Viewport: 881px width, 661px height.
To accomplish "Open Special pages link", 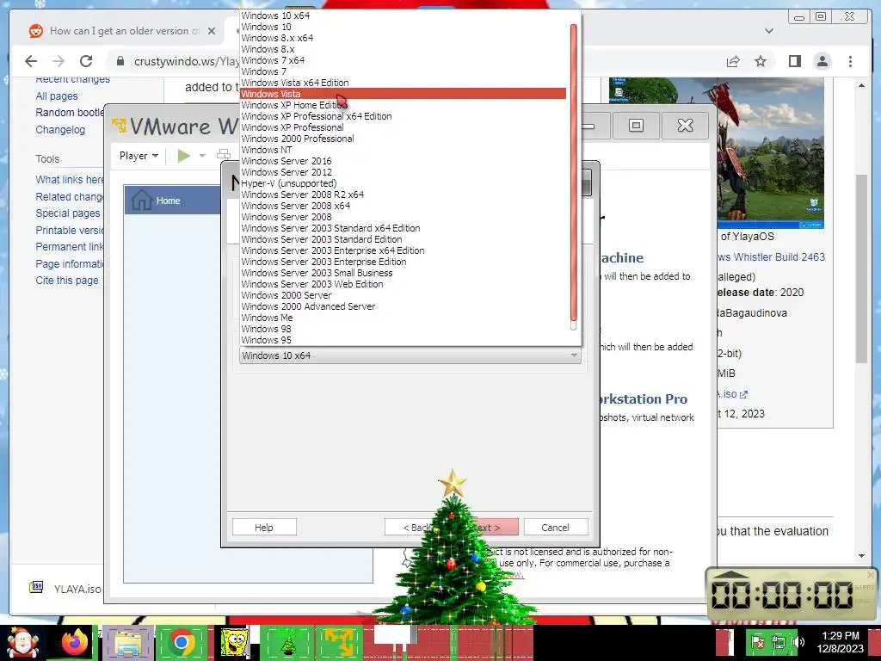I will point(67,213).
